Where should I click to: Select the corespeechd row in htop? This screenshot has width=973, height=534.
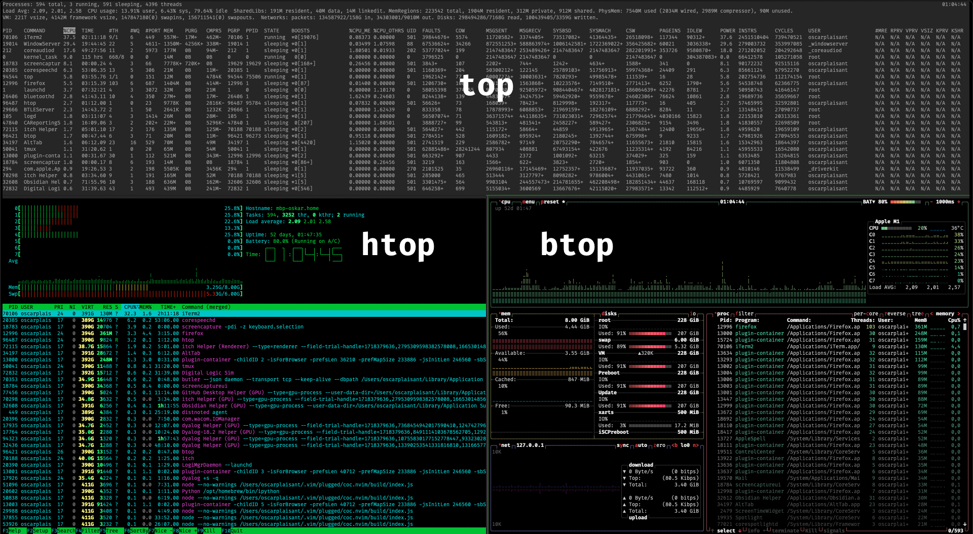coord(244,320)
